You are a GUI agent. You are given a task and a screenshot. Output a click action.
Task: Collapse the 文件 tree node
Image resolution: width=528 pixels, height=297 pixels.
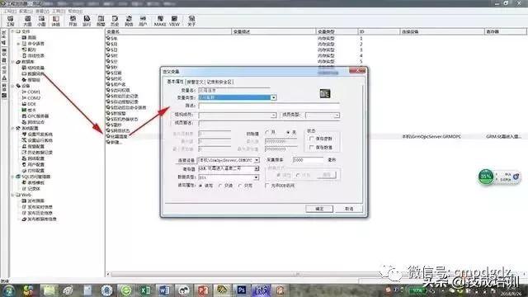click(13, 31)
